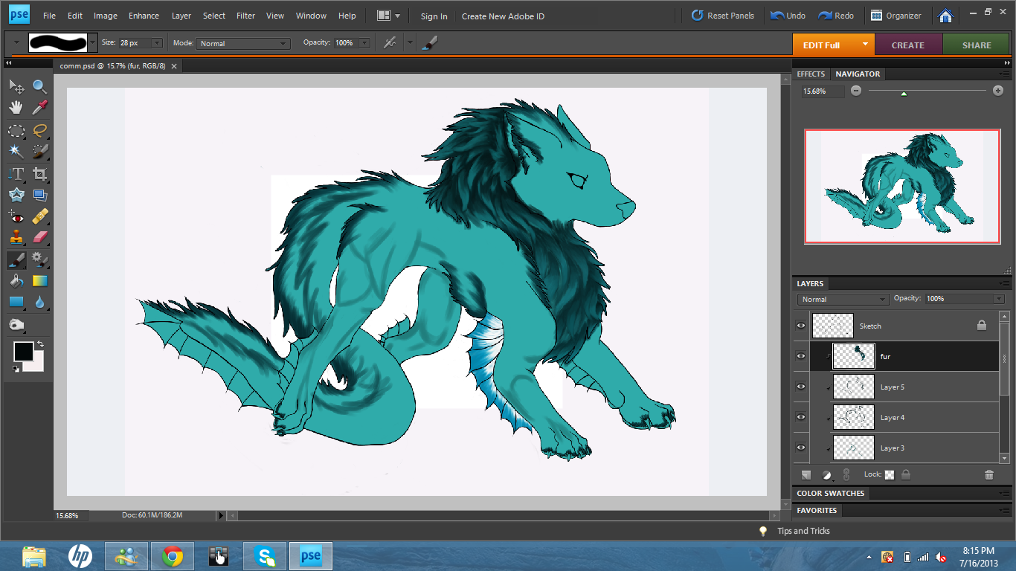Hide the fur layer
The width and height of the screenshot is (1016, 571).
point(801,356)
